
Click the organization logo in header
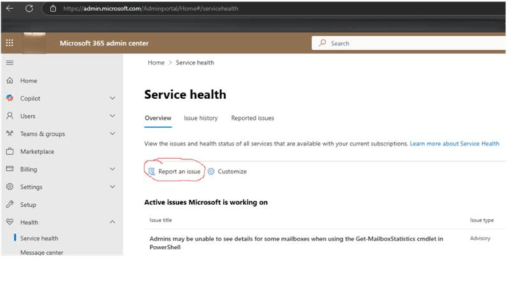tap(34, 43)
